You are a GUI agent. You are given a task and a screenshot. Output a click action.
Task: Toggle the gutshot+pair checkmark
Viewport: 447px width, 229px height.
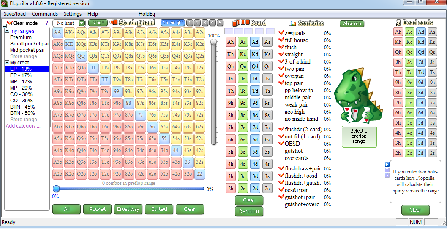[x=281, y=197]
